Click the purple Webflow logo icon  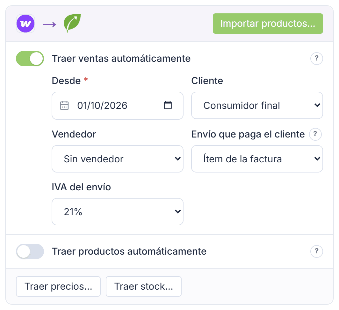coord(25,24)
